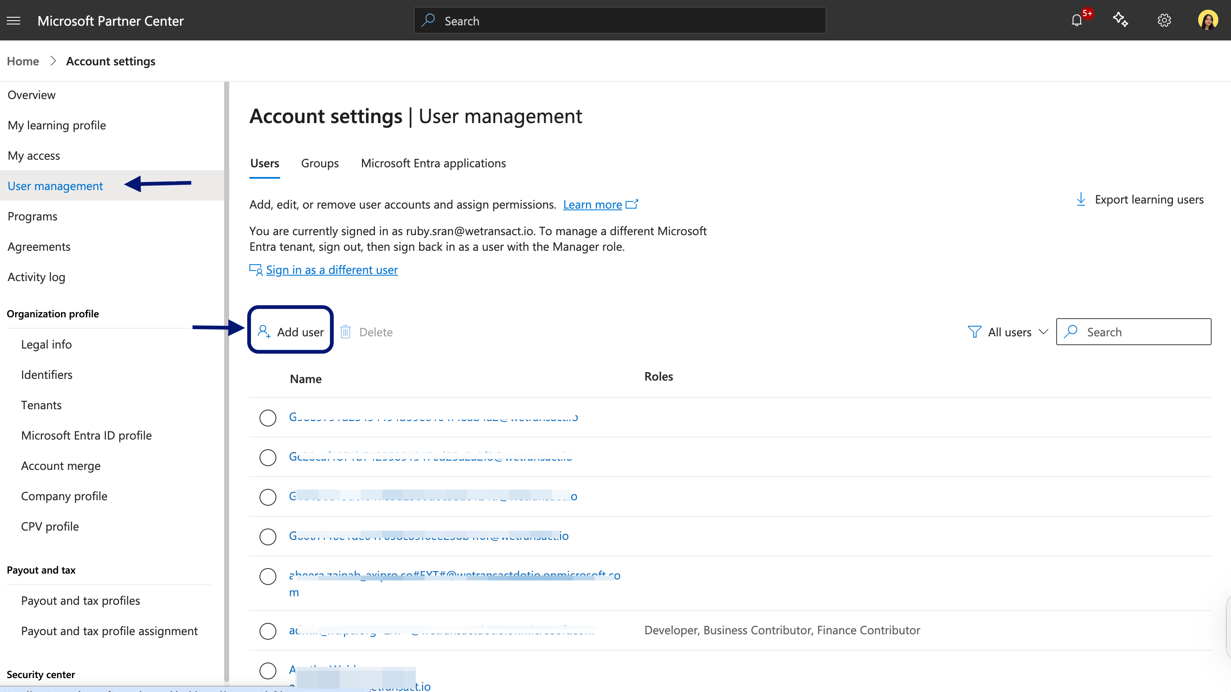
Task: Select the radio button for the second user row
Action: coord(268,457)
